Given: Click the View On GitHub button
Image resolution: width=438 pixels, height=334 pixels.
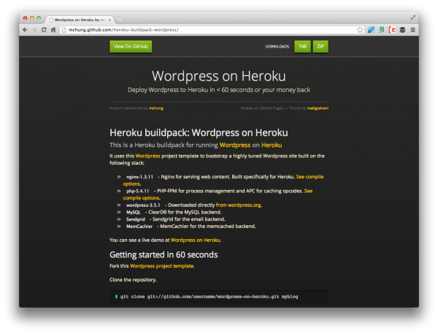Looking at the screenshot, I should pos(131,47).
